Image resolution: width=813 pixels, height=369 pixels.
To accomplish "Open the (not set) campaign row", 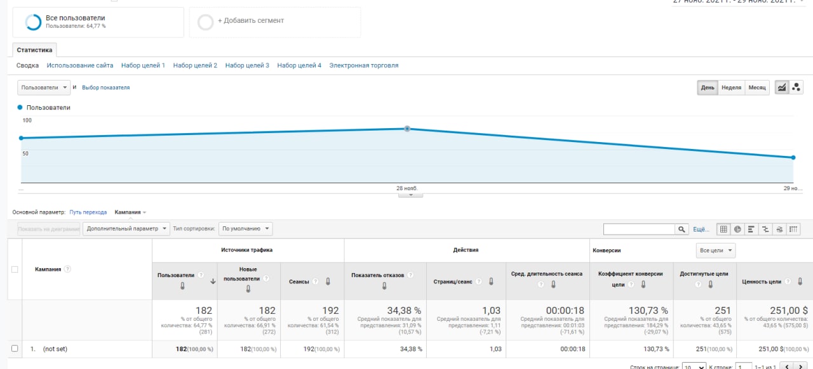I will click(55, 349).
